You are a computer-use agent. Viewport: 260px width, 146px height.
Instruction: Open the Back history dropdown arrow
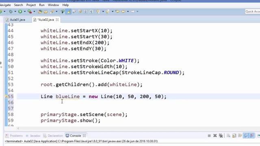128,12
